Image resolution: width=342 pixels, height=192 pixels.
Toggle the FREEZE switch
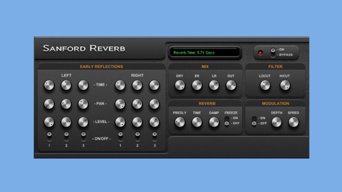coord(227,121)
